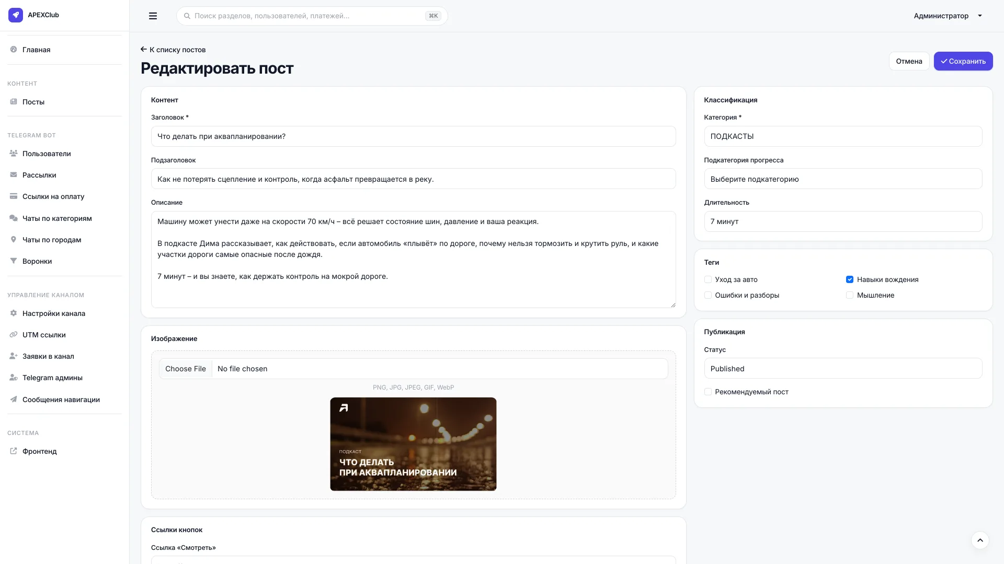Click the ⌘K shortcut badge in search
Screen dimensions: 1004x564
433,16
